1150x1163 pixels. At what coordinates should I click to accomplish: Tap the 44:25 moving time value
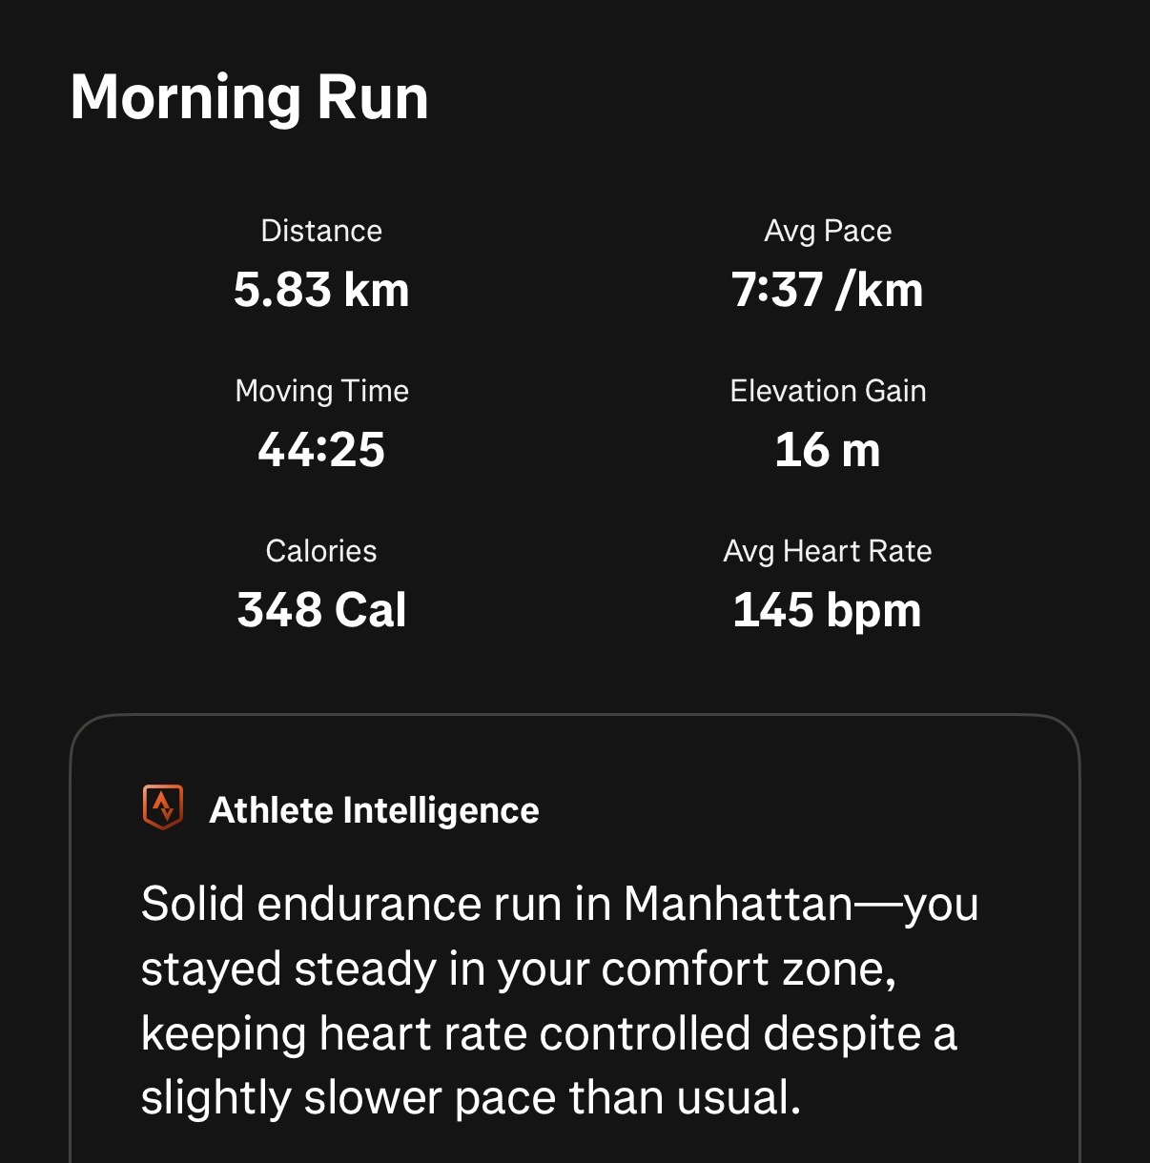(321, 450)
